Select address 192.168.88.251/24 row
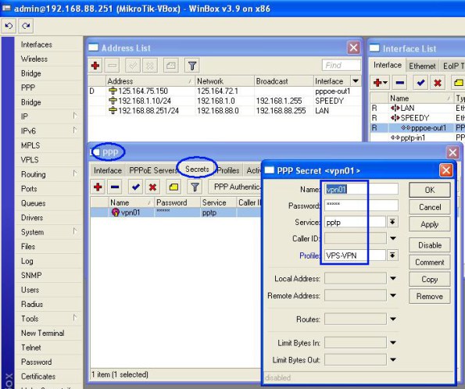 224,111
